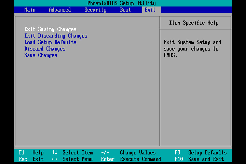This screenshot has width=246, height=164.
Task: Click the Item Specific Help heading
Action: [x=194, y=23]
